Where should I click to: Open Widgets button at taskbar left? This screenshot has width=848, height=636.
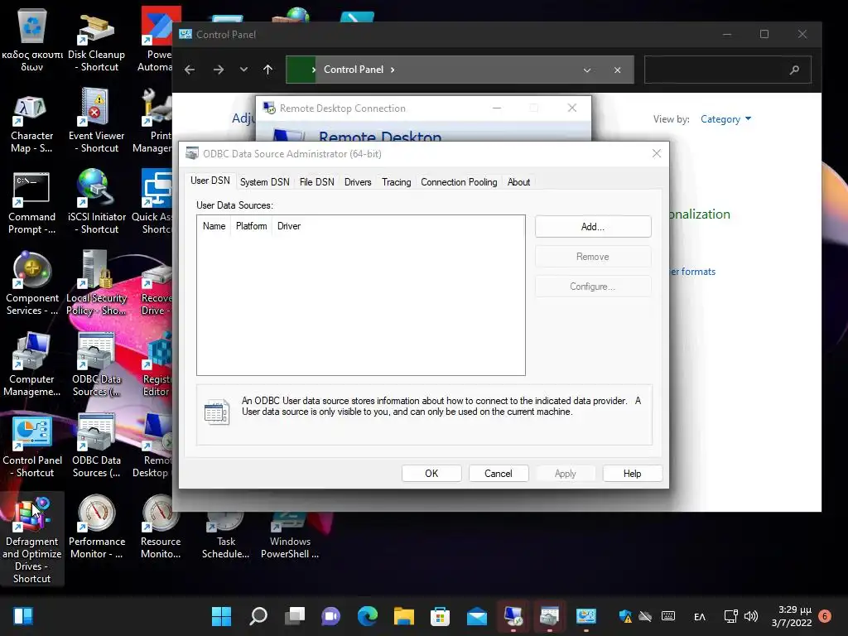[22, 616]
